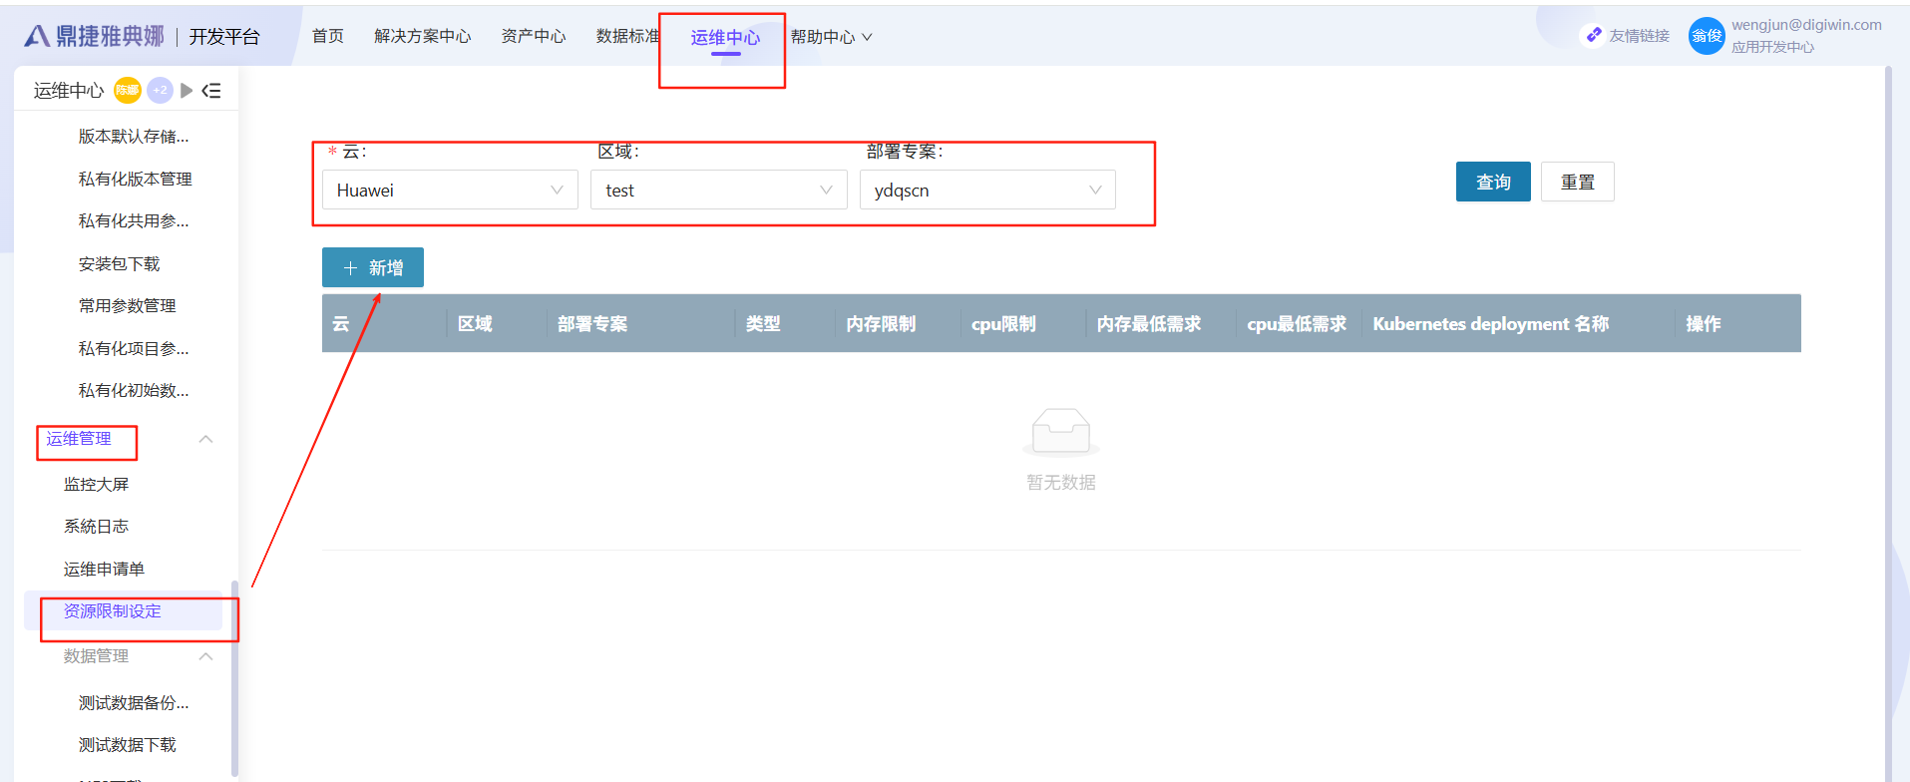Click the 友情链接 link icon

pyautogui.click(x=1594, y=36)
